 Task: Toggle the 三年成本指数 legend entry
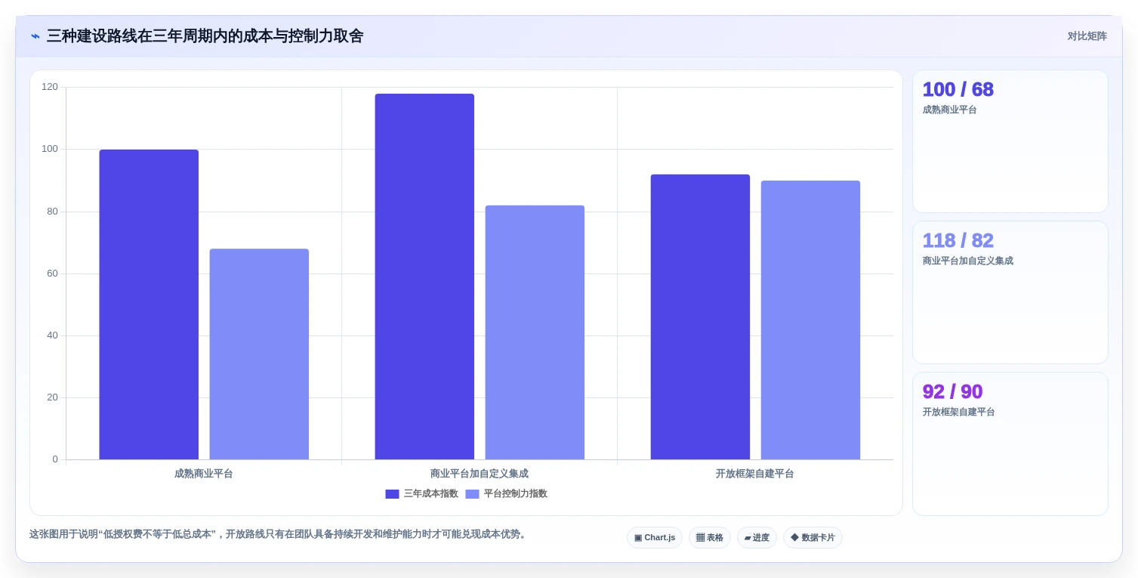(x=421, y=493)
